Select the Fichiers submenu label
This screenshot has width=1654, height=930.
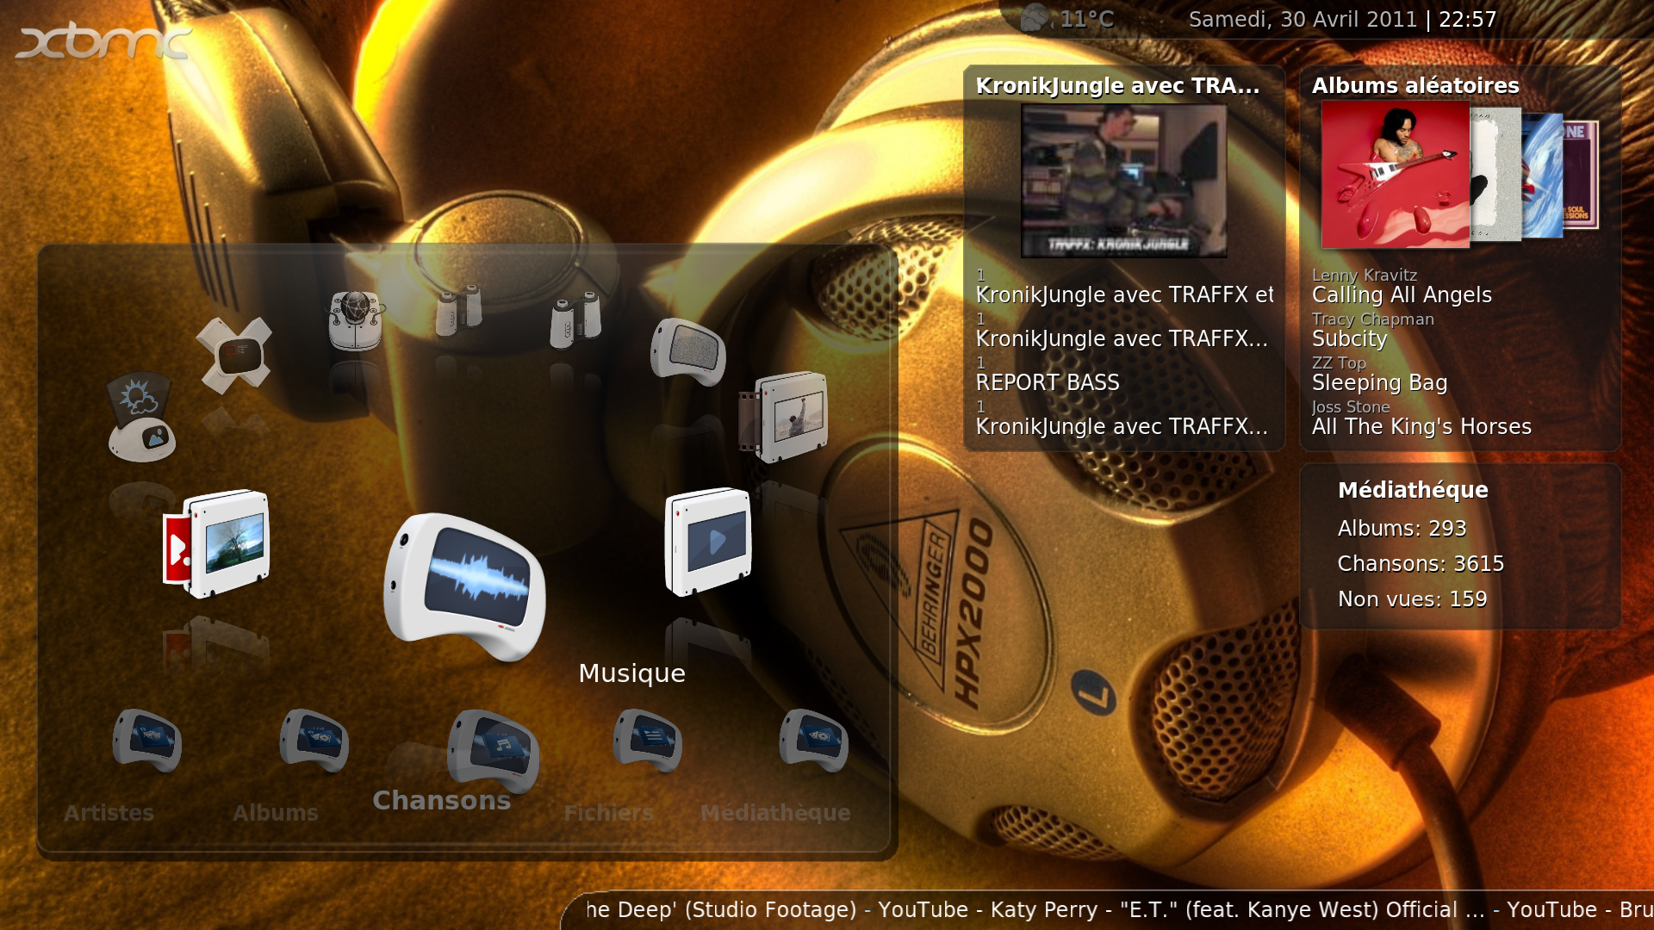[608, 813]
